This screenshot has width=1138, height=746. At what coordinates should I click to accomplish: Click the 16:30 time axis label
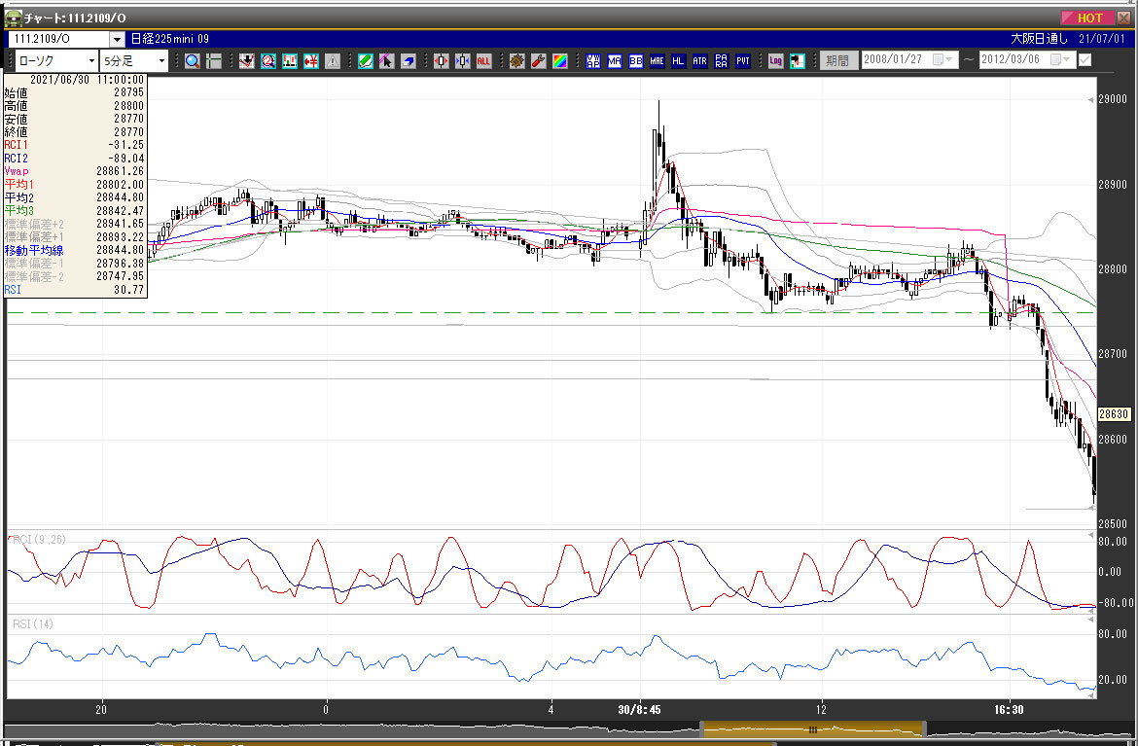pos(1009,710)
